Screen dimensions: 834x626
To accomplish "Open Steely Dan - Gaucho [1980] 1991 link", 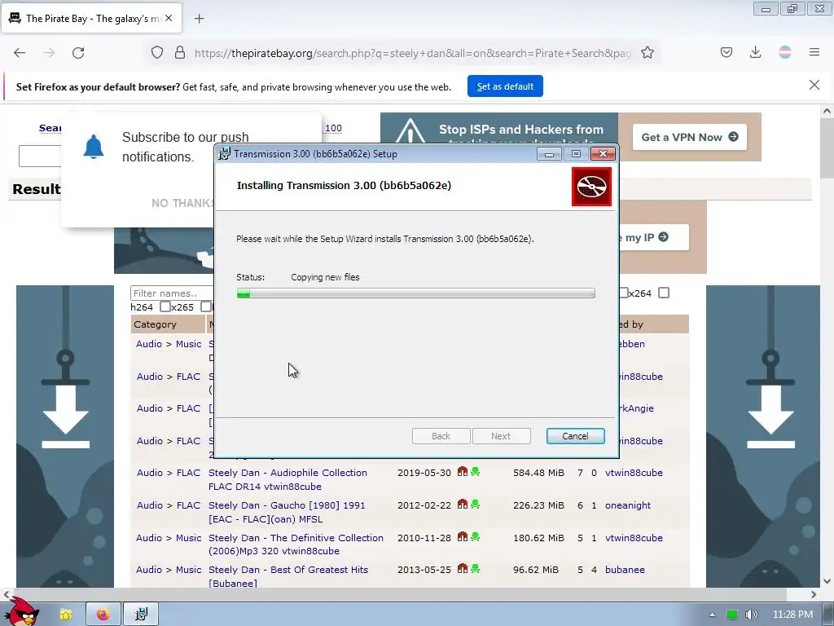I will pyautogui.click(x=287, y=512).
